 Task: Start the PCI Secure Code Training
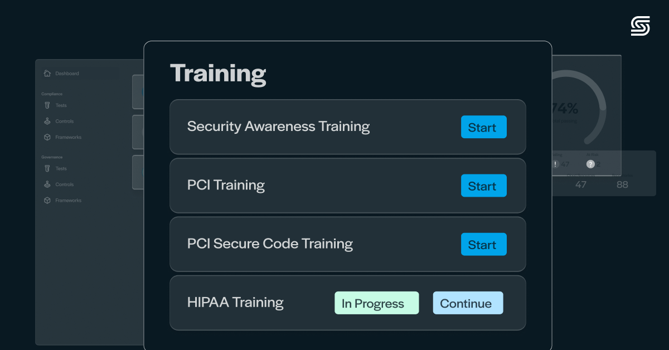(483, 244)
